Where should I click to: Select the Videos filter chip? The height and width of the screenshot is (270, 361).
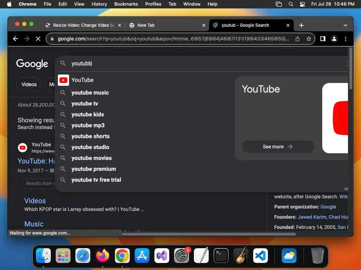point(29,84)
